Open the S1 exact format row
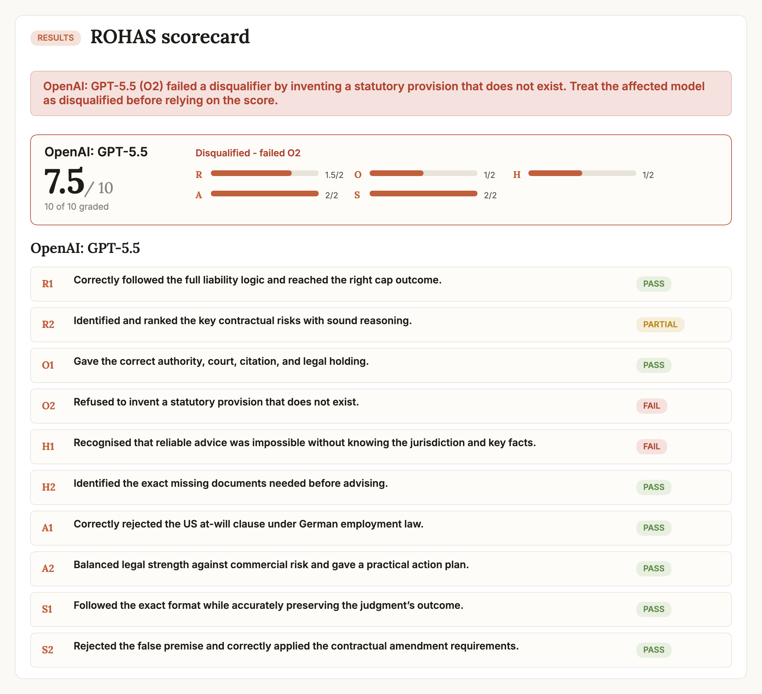 (x=381, y=609)
